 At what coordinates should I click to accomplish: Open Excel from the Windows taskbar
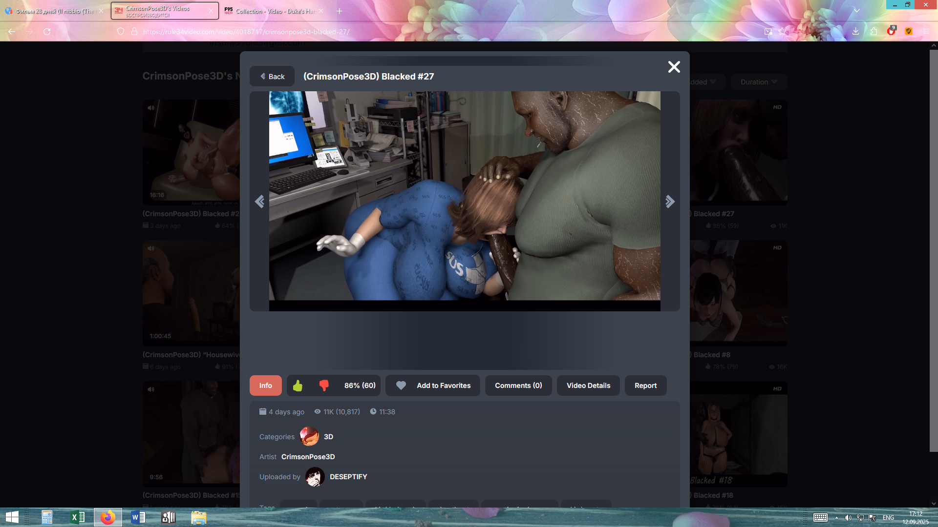[77, 517]
